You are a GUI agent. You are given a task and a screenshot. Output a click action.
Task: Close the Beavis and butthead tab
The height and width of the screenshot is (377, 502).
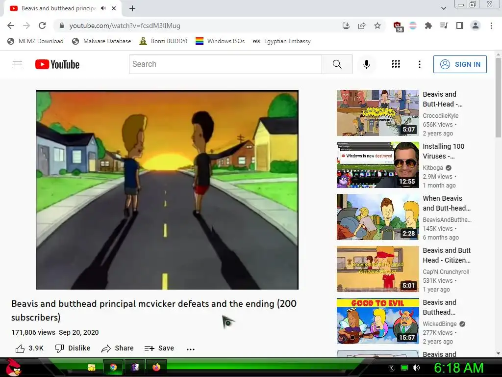point(114,8)
